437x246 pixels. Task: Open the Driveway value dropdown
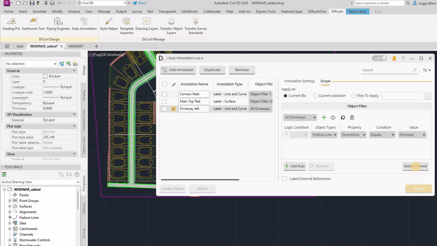(x=412, y=134)
